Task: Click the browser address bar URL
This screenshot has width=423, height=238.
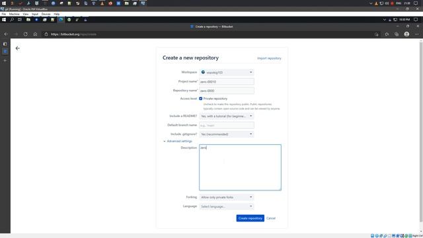Action: pyautogui.click(x=73, y=34)
